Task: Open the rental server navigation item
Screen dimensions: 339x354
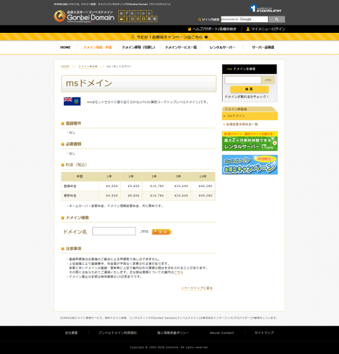Action: pos(222,47)
